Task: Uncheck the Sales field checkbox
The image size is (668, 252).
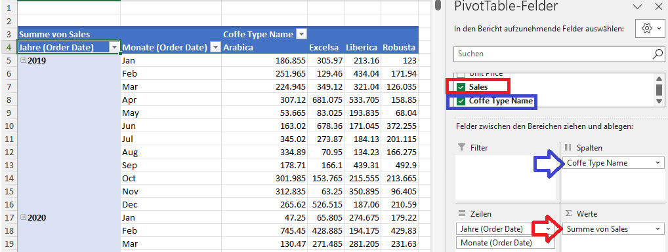Action: [x=461, y=87]
